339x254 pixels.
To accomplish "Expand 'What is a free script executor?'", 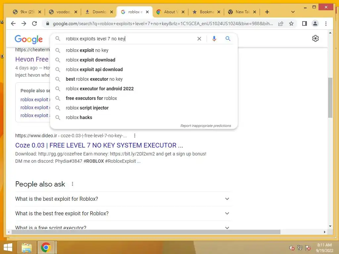I will (x=122, y=227).
